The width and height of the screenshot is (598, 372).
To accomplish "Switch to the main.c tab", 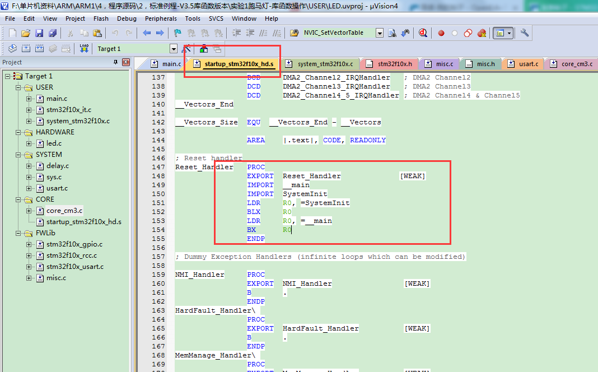I will point(166,64).
